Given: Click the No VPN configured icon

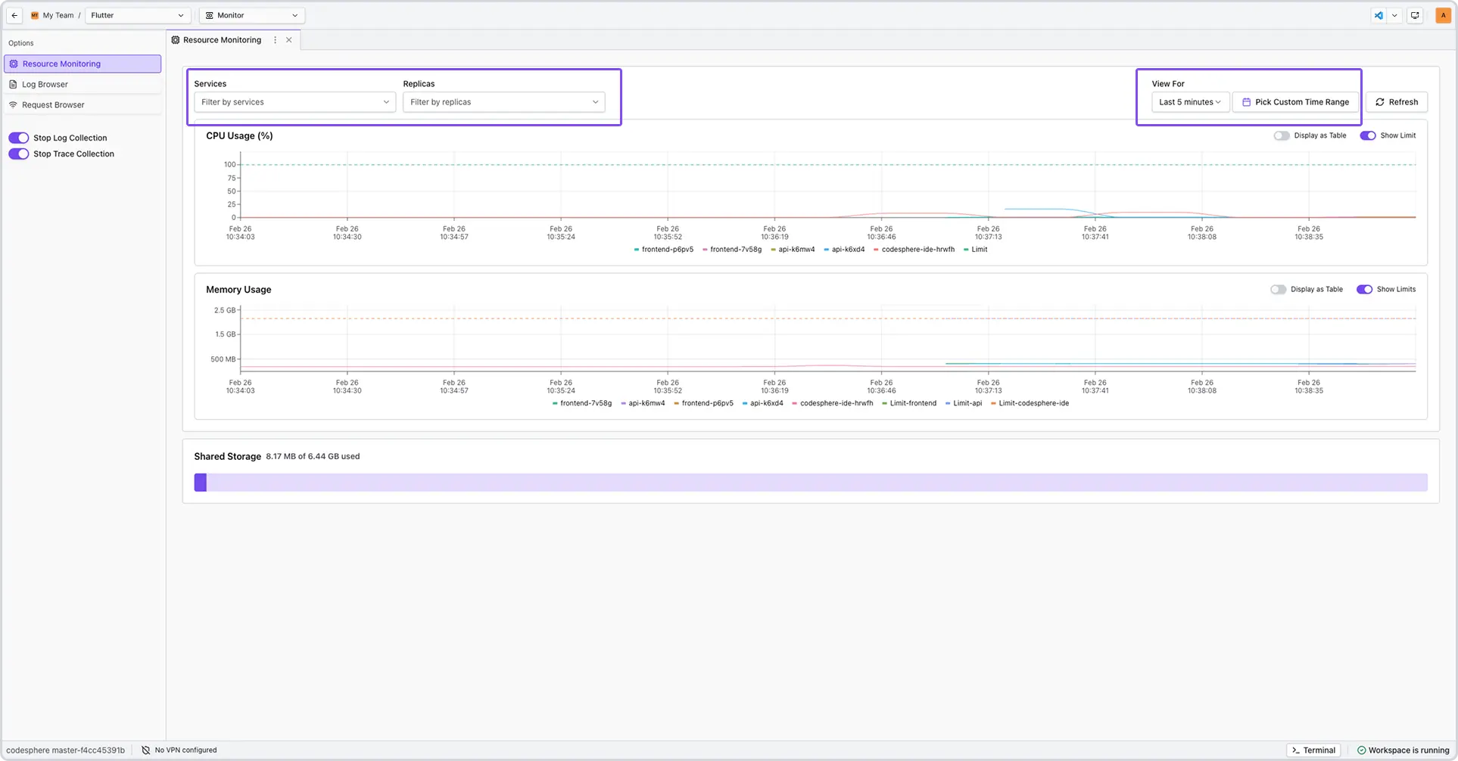Looking at the screenshot, I should (x=146, y=750).
